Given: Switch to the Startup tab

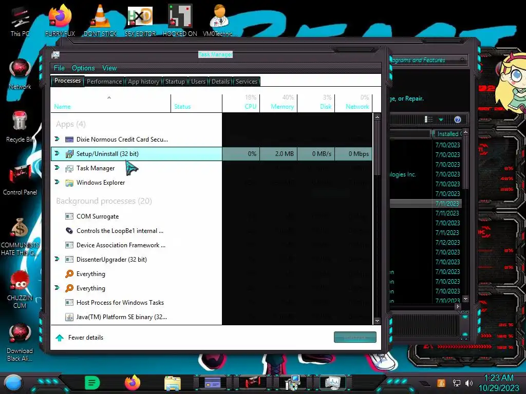Looking at the screenshot, I should pyautogui.click(x=175, y=82).
